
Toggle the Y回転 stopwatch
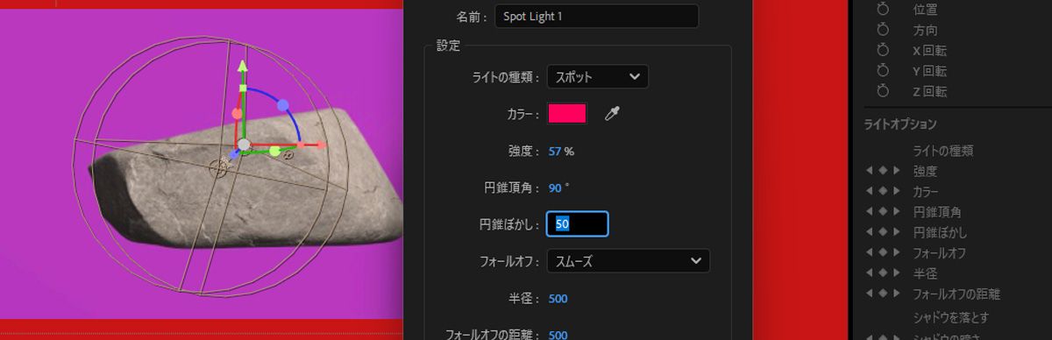click(x=884, y=70)
